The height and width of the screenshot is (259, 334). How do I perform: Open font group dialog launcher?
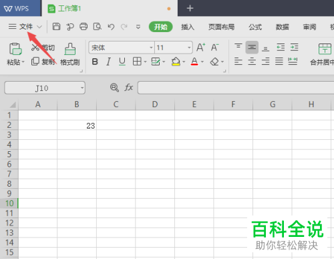click(x=224, y=71)
